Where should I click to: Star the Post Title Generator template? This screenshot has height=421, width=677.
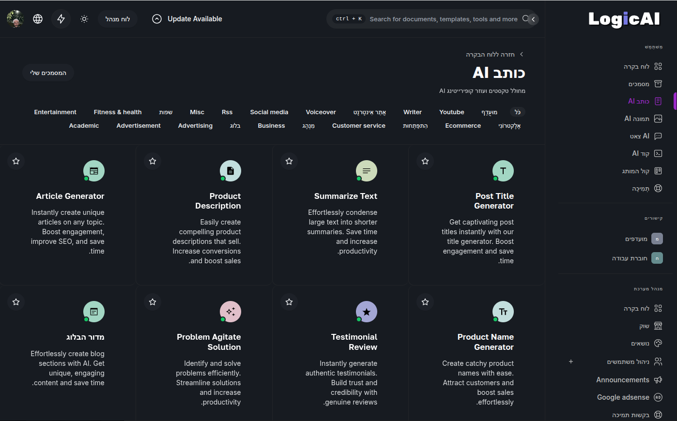[x=425, y=161]
